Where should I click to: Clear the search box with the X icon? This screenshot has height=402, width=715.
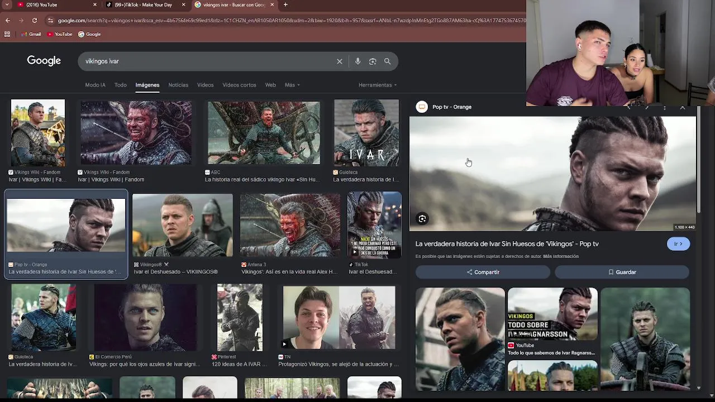pos(340,61)
